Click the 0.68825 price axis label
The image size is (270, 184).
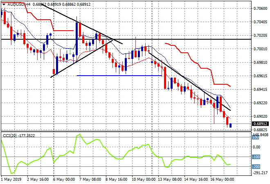pyautogui.click(x=260, y=130)
